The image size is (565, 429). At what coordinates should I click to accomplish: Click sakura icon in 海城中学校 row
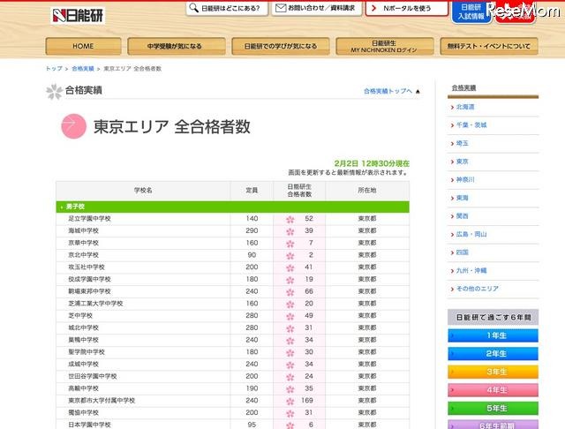[x=290, y=231]
